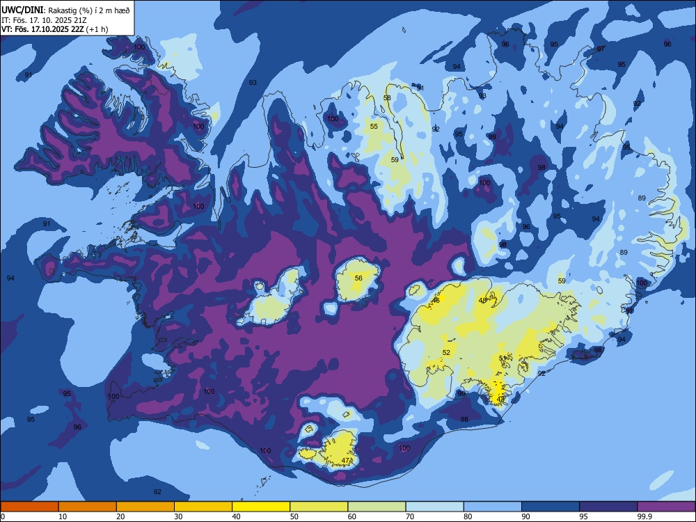Click the legend tick label 60
Viewport: 696px width, 522px height.
pos(352,516)
